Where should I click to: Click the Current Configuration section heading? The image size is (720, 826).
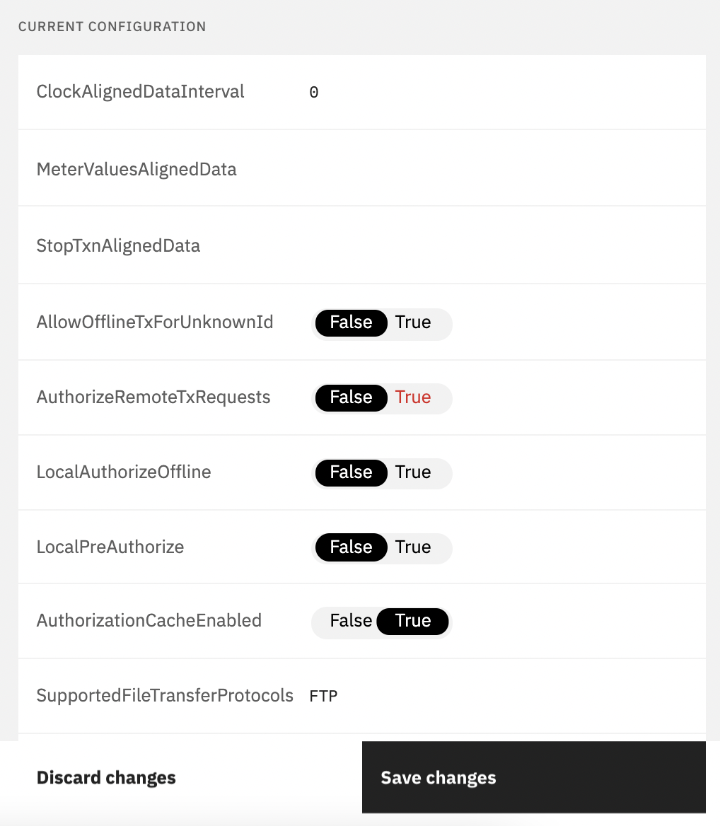tap(112, 26)
